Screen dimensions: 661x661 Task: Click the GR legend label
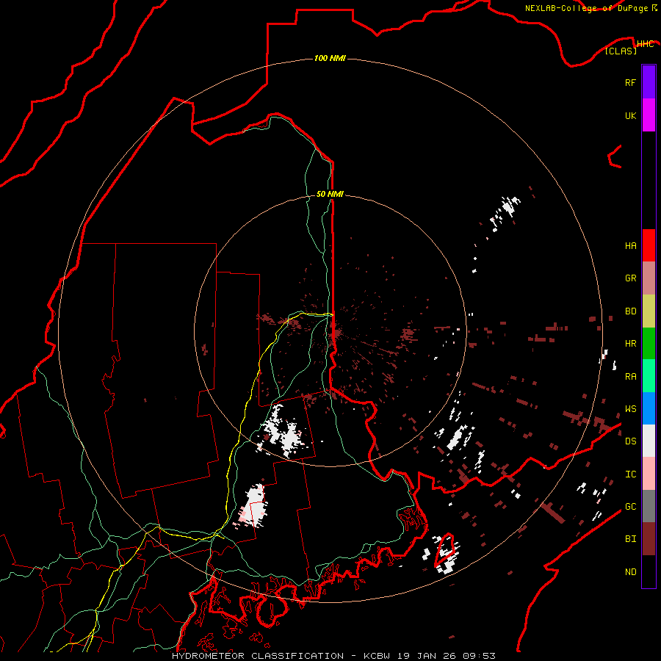[630, 278]
